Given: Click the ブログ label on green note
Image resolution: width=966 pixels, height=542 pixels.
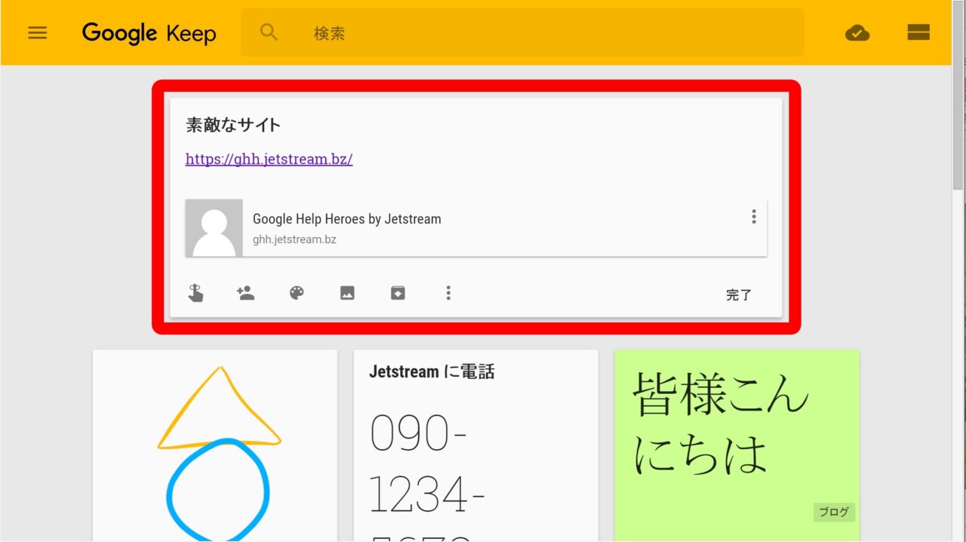Looking at the screenshot, I should (834, 513).
